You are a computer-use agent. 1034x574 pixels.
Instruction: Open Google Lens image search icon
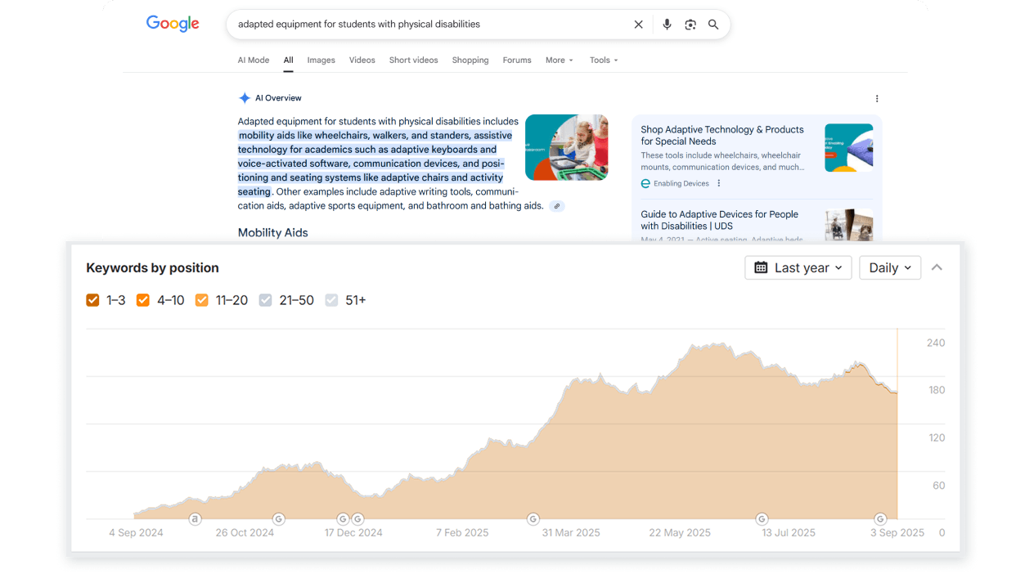[x=690, y=25]
